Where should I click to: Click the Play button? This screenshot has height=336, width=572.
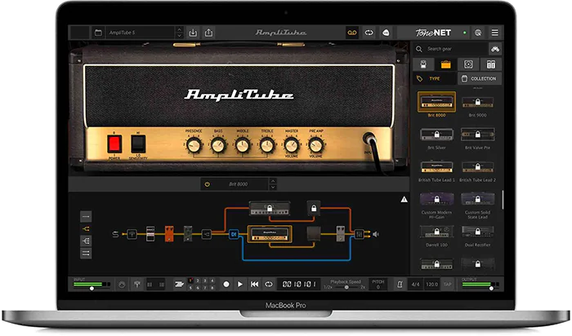click(240, 285)
